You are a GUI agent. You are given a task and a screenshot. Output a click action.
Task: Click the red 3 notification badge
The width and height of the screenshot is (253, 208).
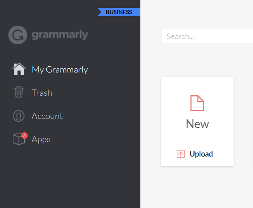coord(24,135)
